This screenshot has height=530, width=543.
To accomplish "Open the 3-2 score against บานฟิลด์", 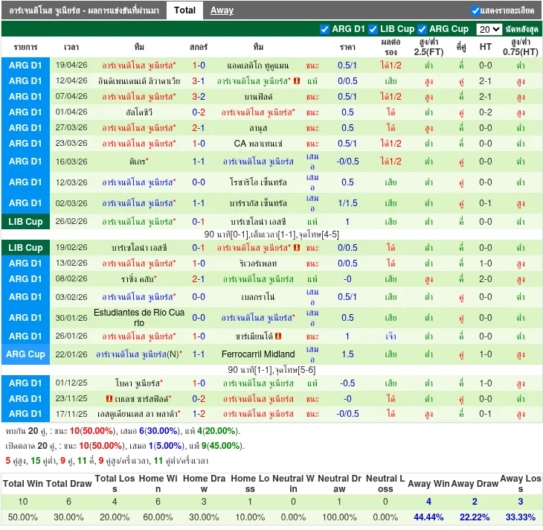I will tap(199, 97).
